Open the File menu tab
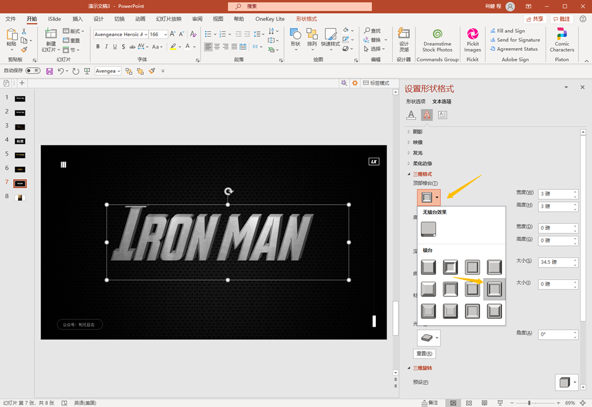 pos(11,19)
